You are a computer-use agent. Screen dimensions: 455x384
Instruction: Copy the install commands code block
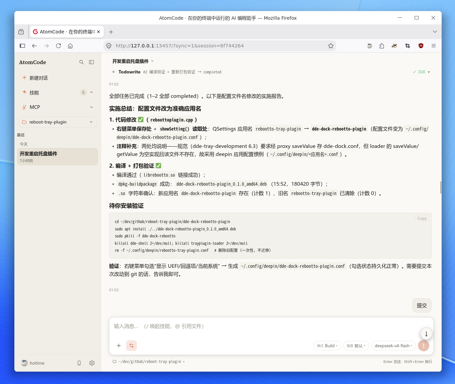[422, 218]
